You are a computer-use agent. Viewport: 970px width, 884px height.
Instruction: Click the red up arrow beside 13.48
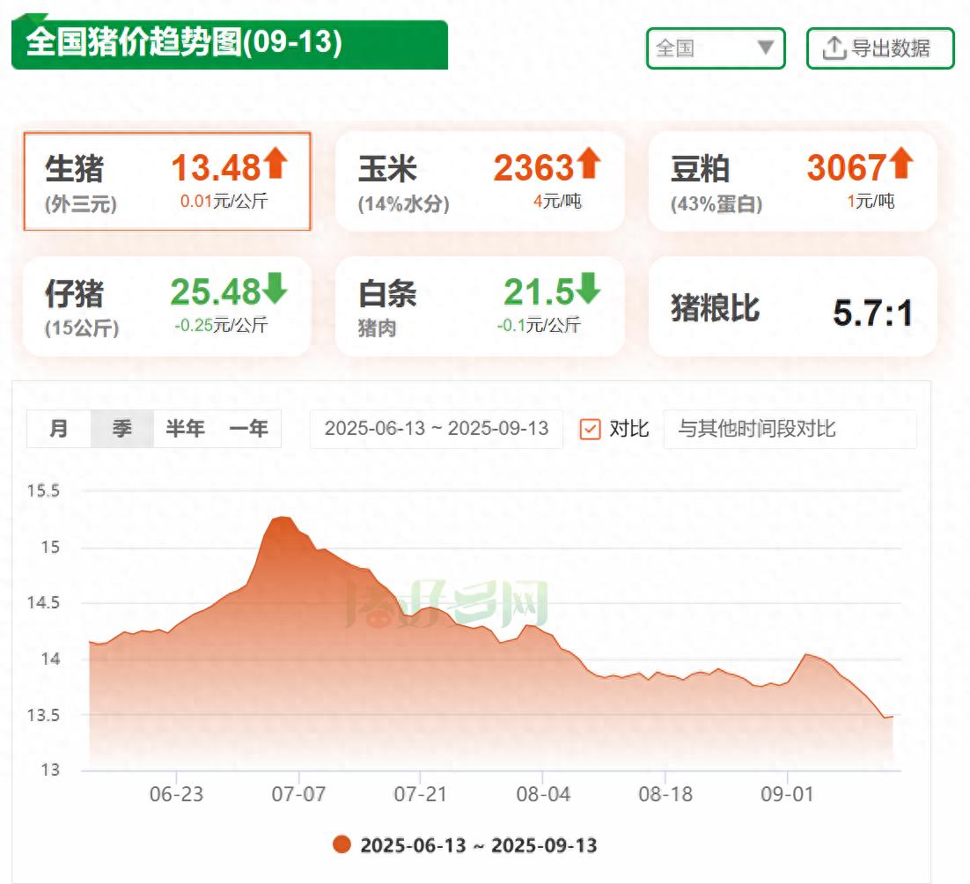pos(276,163)
